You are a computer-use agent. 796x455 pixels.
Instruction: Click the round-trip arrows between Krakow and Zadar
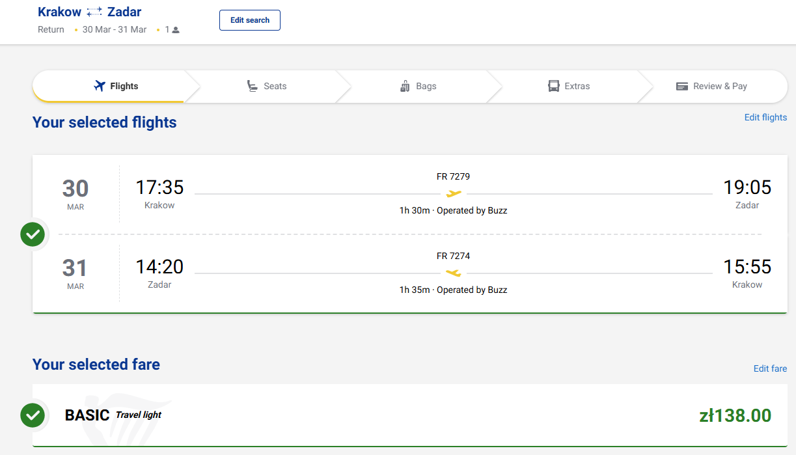pyautogui.click(x=94, y=12)
